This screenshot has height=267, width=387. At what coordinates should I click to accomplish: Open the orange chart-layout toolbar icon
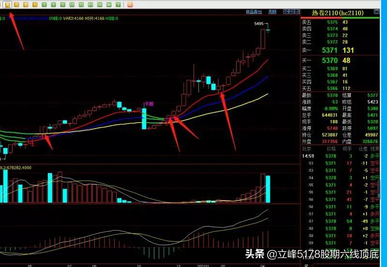130,4
